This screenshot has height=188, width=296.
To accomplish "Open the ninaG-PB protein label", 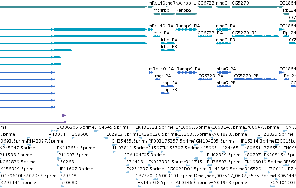I will 226,83.
